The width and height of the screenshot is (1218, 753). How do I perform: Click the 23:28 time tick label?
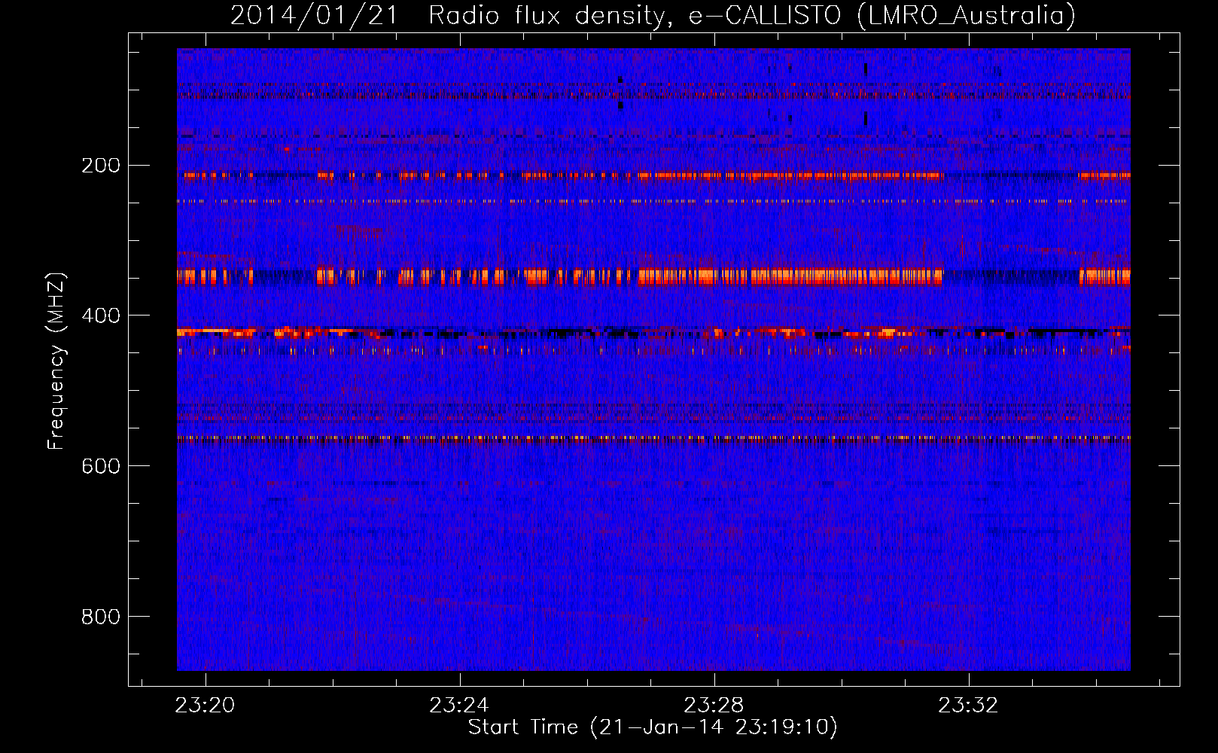coord(714,706)
